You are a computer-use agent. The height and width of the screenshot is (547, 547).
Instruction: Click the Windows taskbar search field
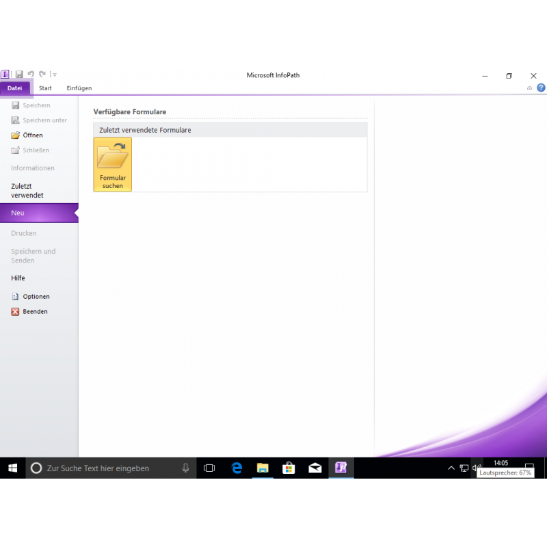click(109, 468)
